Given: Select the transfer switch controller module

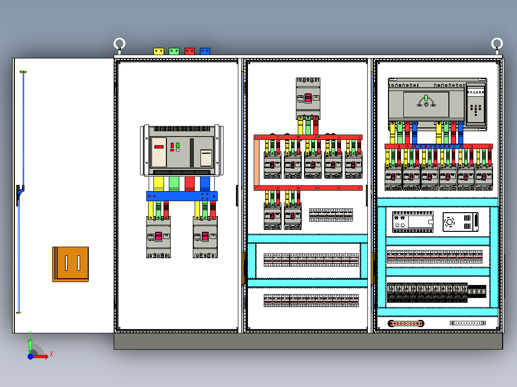Looking at the screenshot, I should (x=475, y=104).
